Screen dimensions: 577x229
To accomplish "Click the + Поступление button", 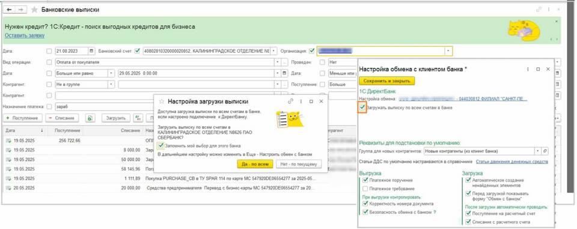I will coord(22,118).
